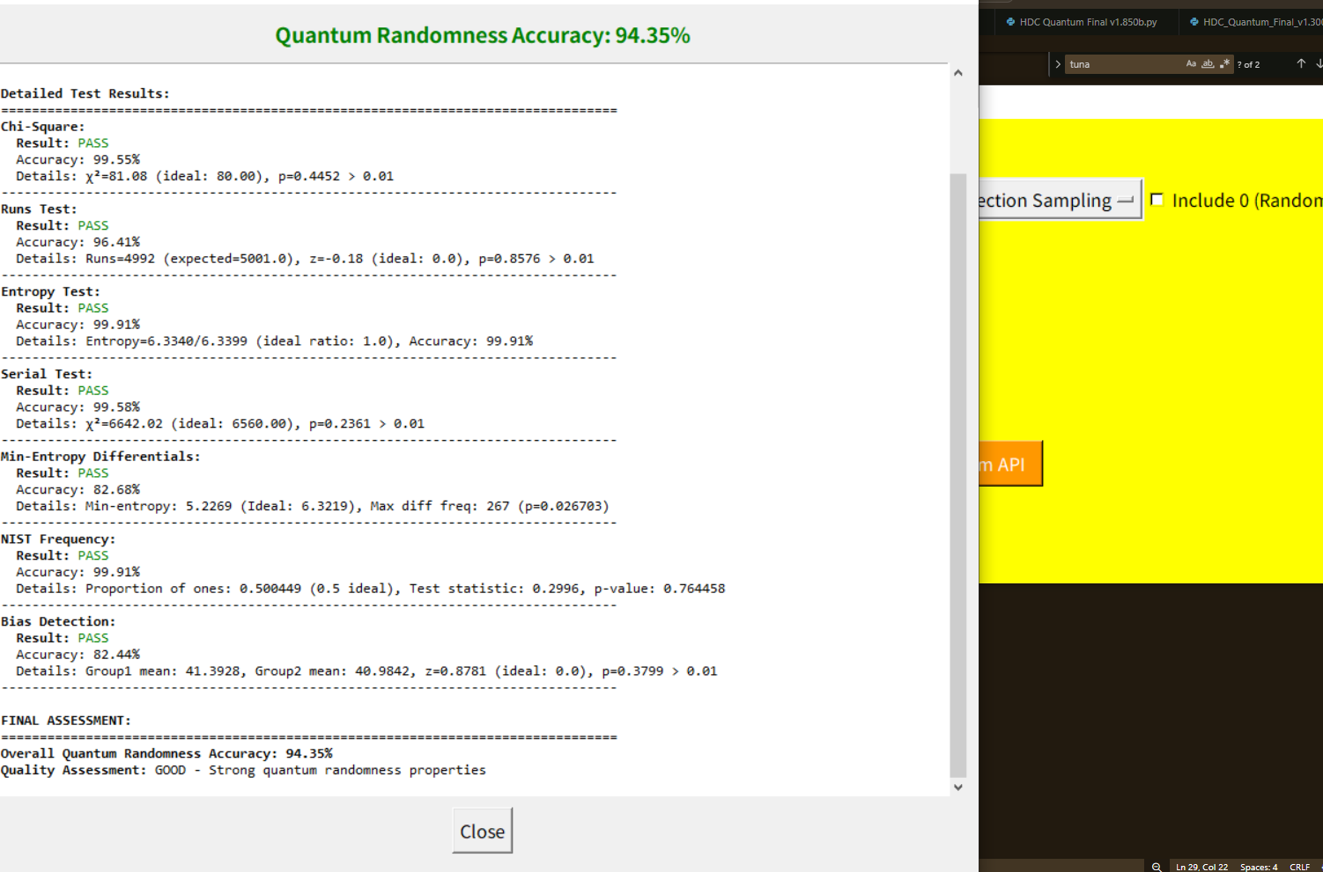Click Accuracy: 82.68% under Min-Entropy
Image resolution: width=1323 pixels, height=872 pixels.
[x=78, y=489]
